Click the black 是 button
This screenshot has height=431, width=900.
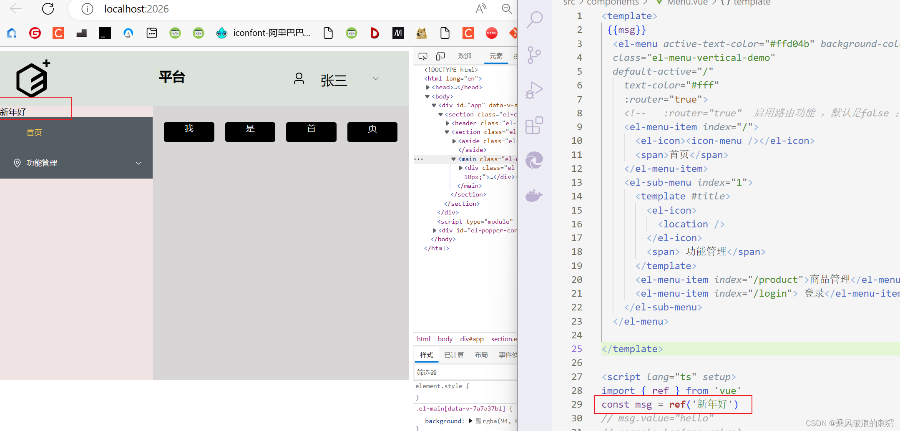pyautogui.click(x=250, y=132)
